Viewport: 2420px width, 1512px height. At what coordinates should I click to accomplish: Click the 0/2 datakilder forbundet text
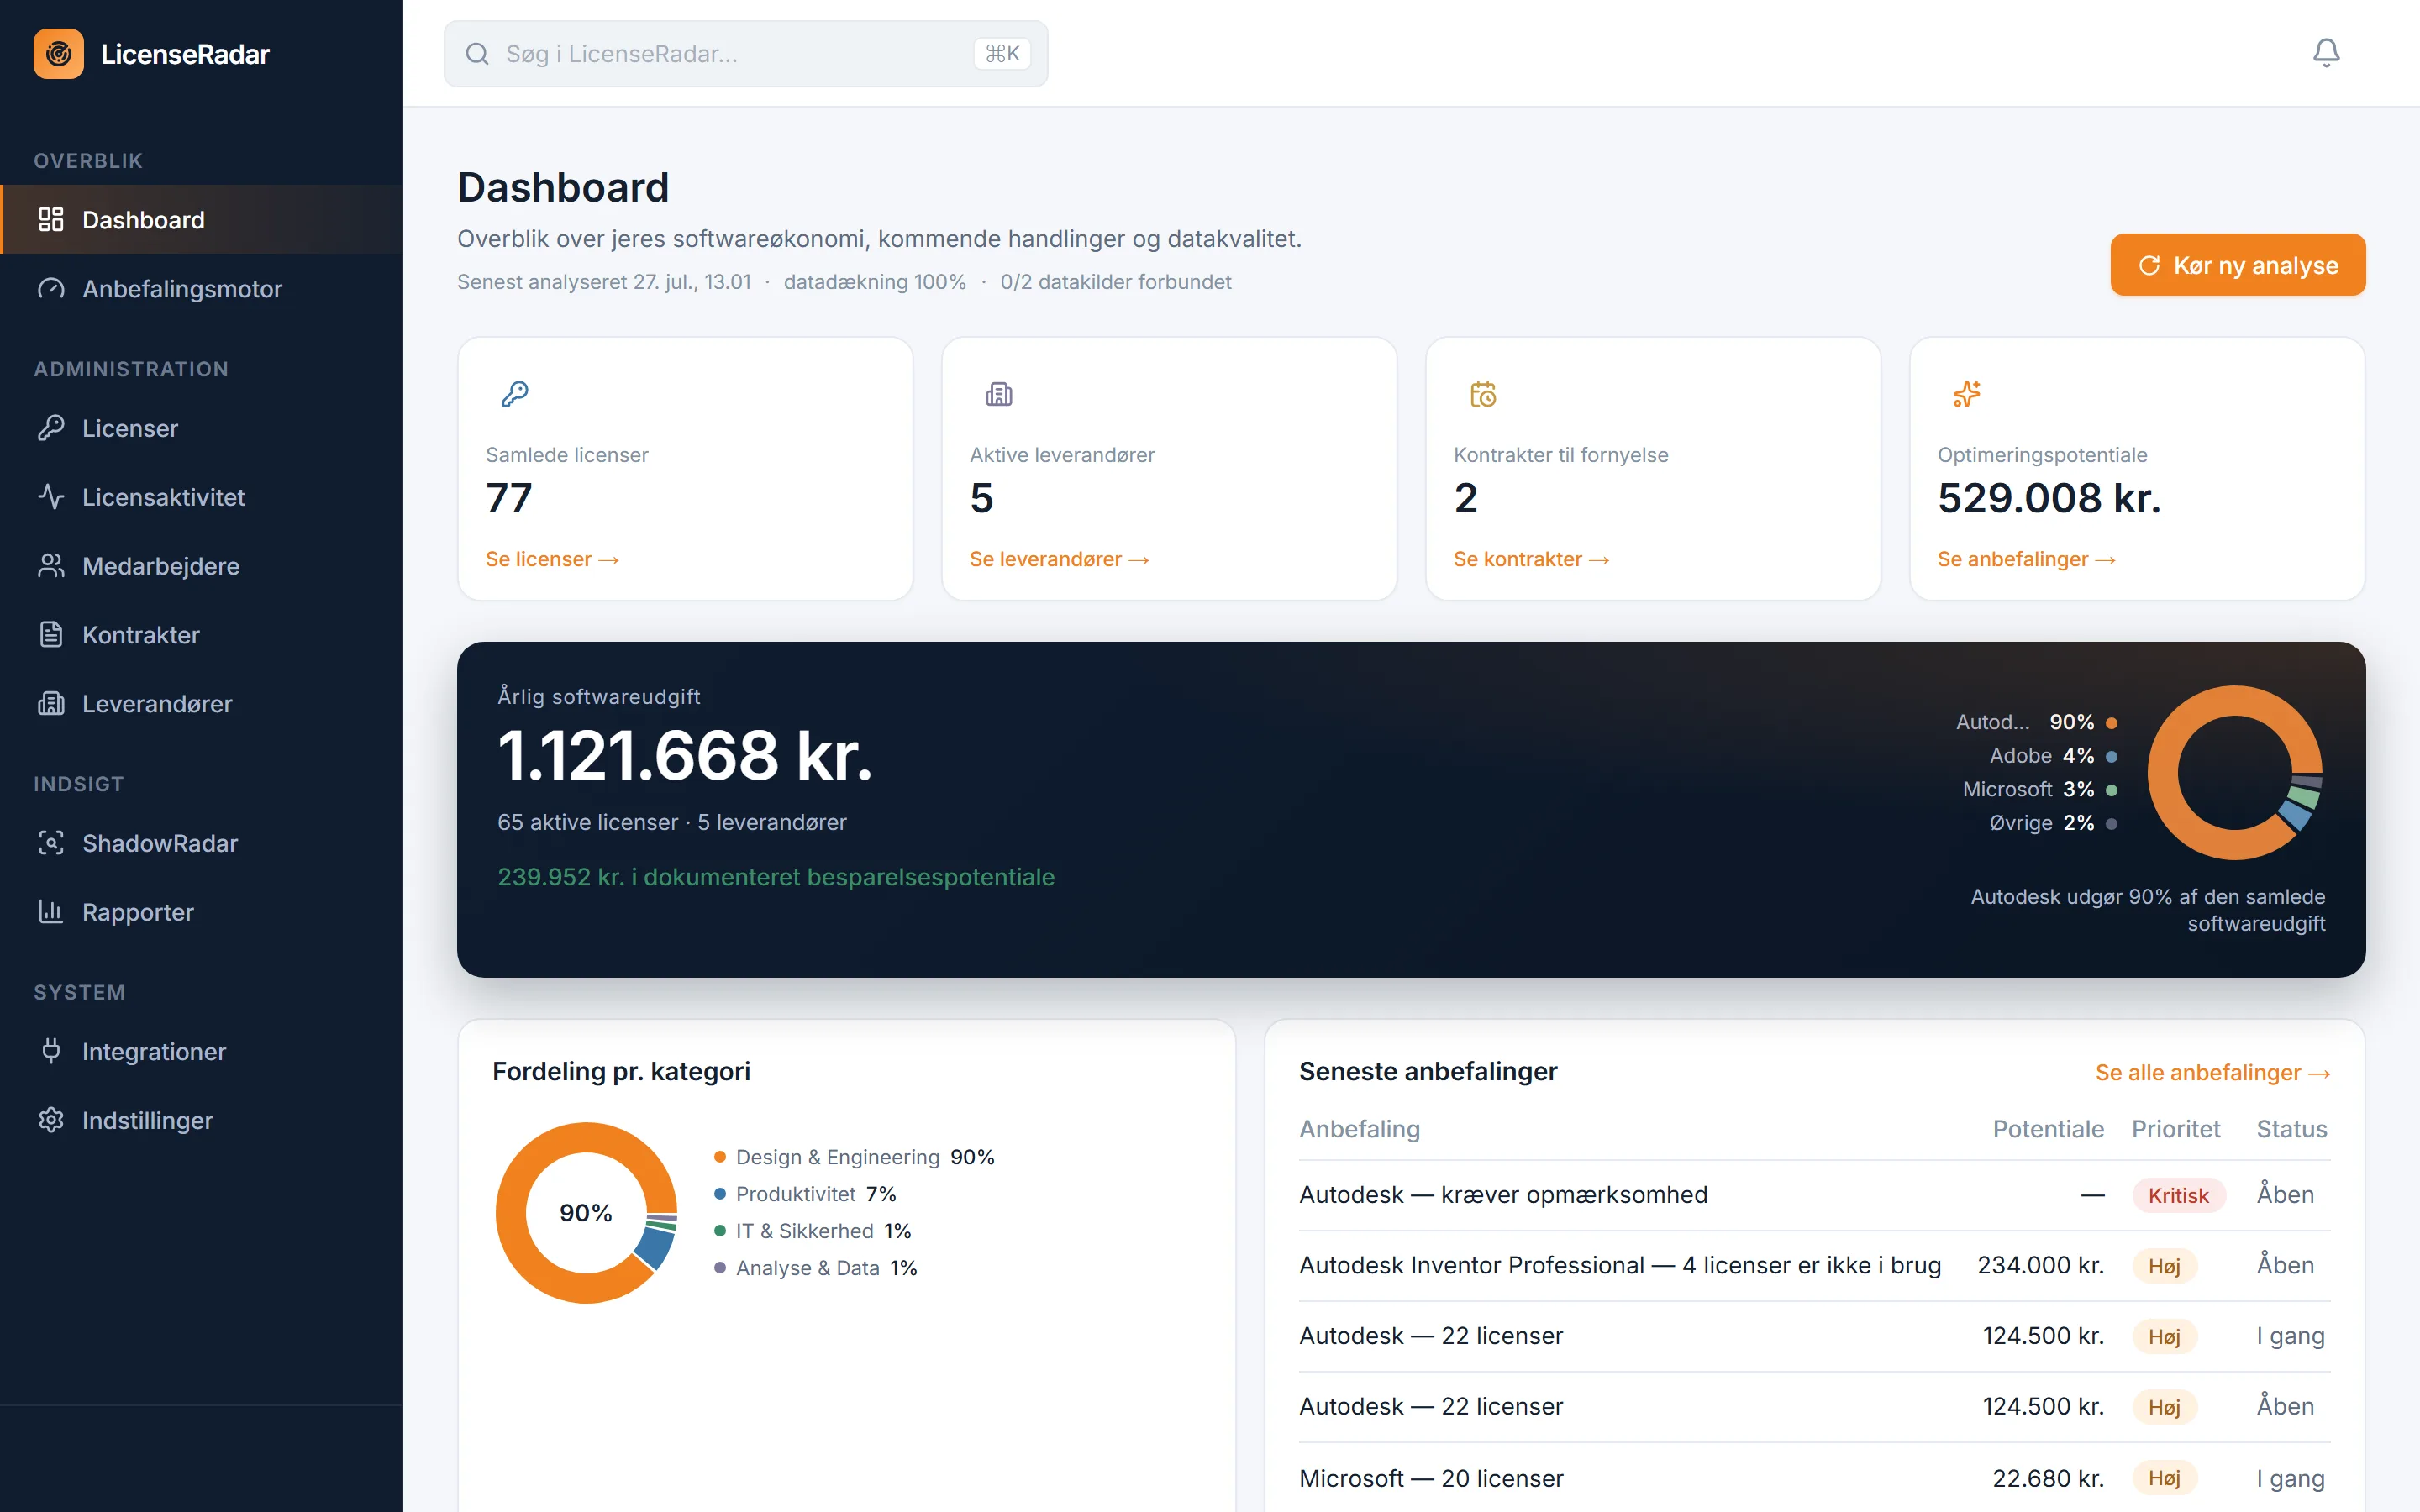[1115, 282]
